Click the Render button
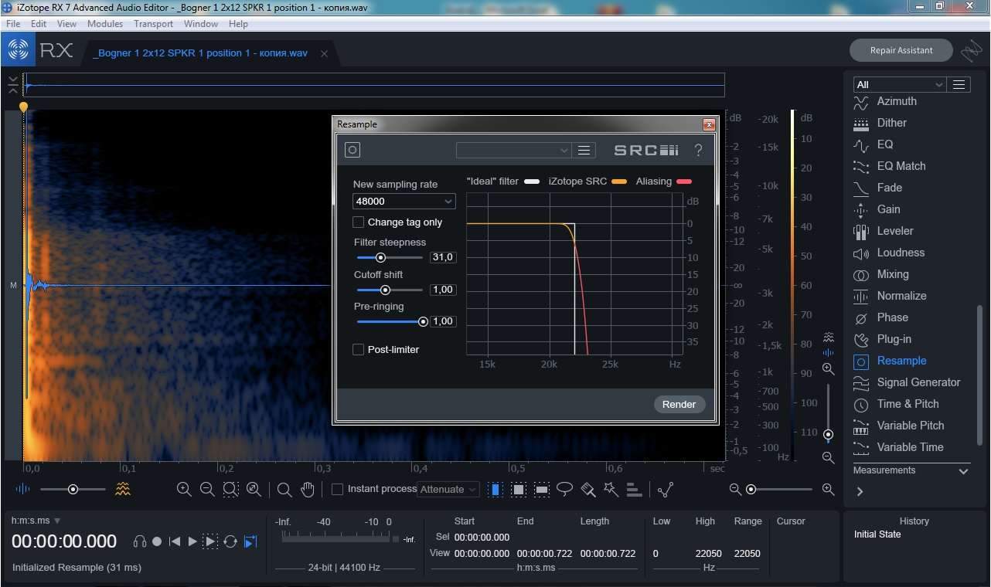 (x=679, y=405)
